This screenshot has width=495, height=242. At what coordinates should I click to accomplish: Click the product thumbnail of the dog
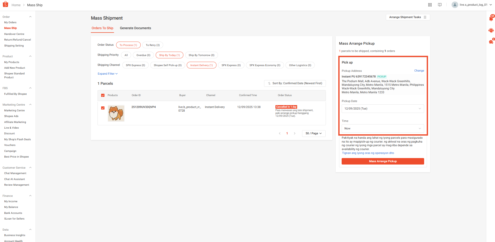(x=116, y=113)
